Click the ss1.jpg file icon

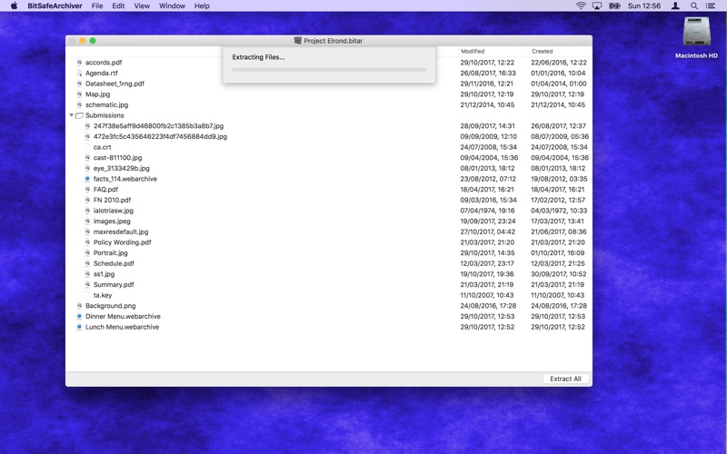[87, 274]
